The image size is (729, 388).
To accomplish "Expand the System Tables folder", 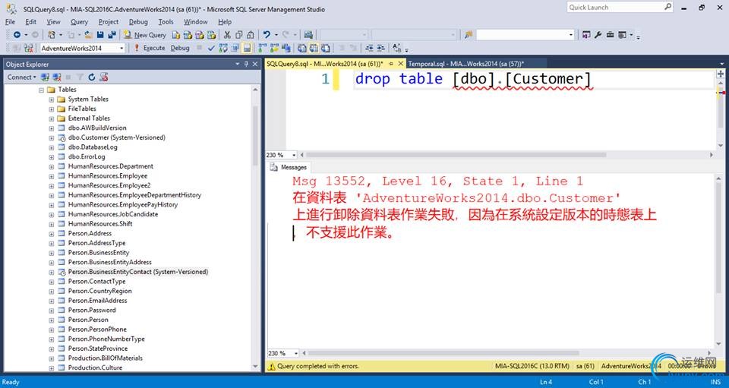I will (x=51, y=99).
